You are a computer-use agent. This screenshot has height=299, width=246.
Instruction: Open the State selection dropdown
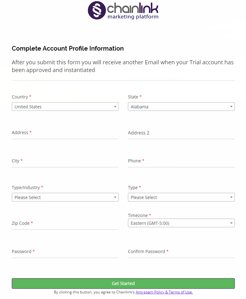181,106
